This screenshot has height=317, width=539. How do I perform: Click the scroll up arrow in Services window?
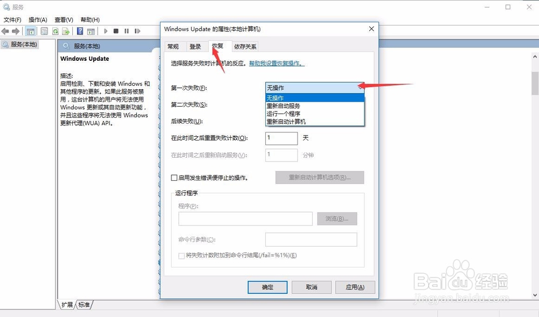[x=535, y=57]
